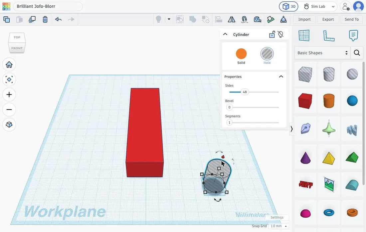366x232 pixels.
Task: Click the Sides slider handle
Action: pyautogui.click(x=245, y=92)
